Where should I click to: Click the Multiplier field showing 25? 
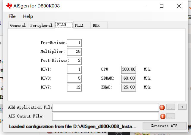[74, 52]
